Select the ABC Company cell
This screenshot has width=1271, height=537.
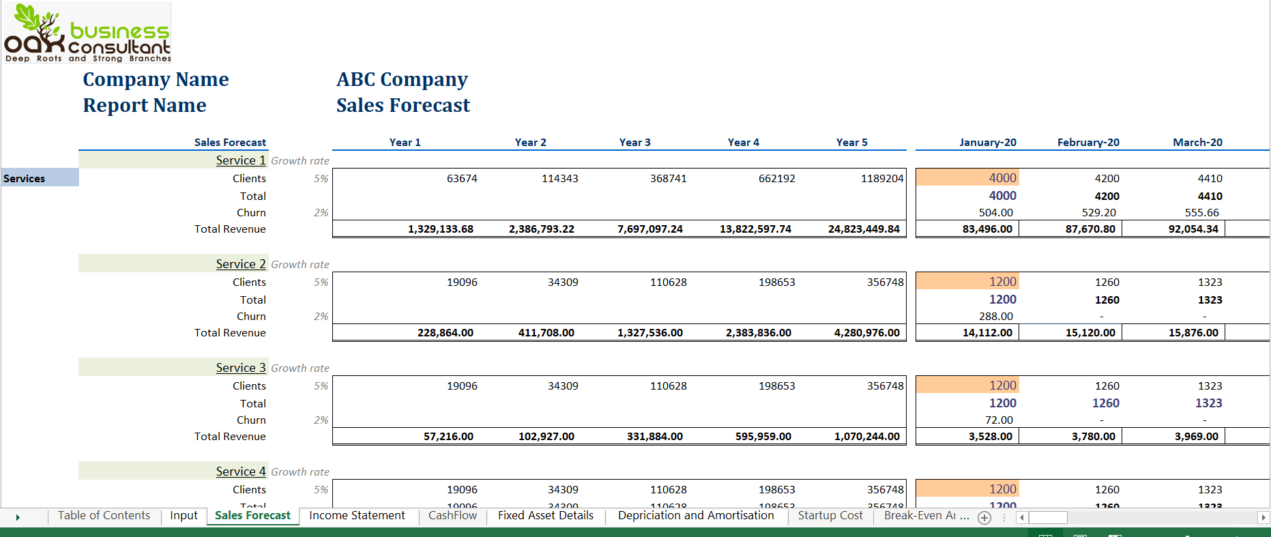click(402, 79)
